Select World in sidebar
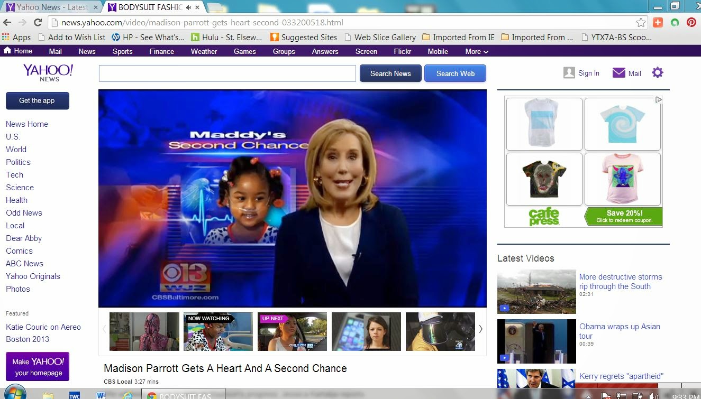The image size is (701, 399). [x=16, y=150]
